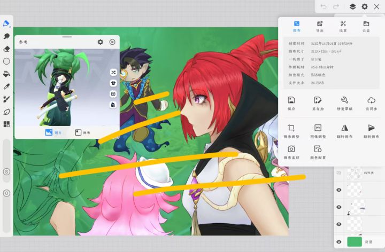Viewport: 385px width, 252px height.
Task: Click the circled S button on the left bar
Action: click(x=6, y=171)
